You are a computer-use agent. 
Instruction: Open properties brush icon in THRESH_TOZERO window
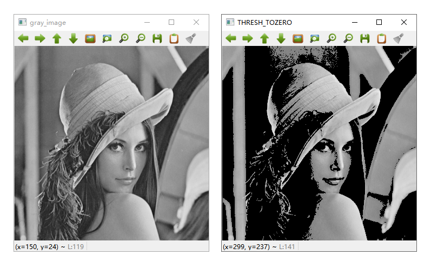click(x=399, y=38)
